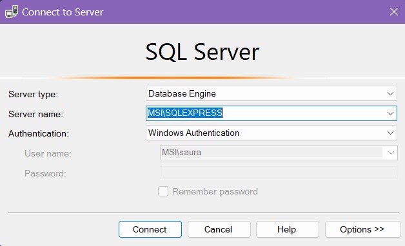
Task: Open the User name dropdown arrow
Action: click(391, 153)
